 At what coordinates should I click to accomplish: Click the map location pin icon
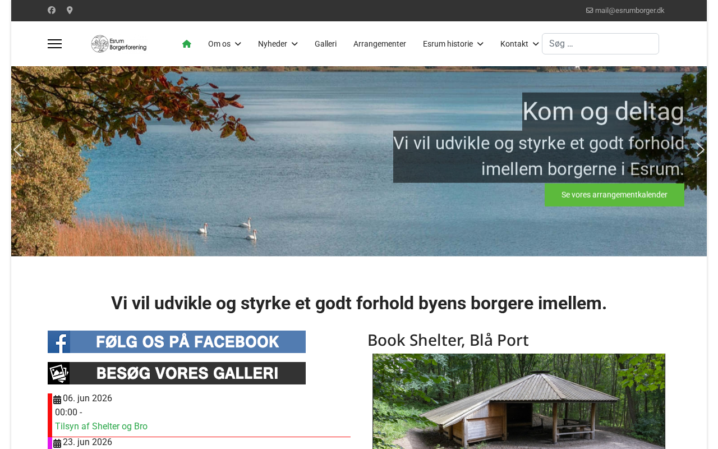[x=70, y=10]
